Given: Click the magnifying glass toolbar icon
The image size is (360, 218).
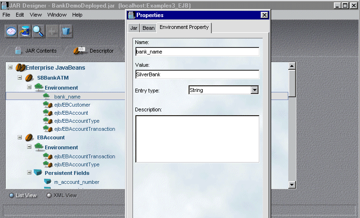Looking at the screenshot, I should pyautogui.click(x=38, y=31).
